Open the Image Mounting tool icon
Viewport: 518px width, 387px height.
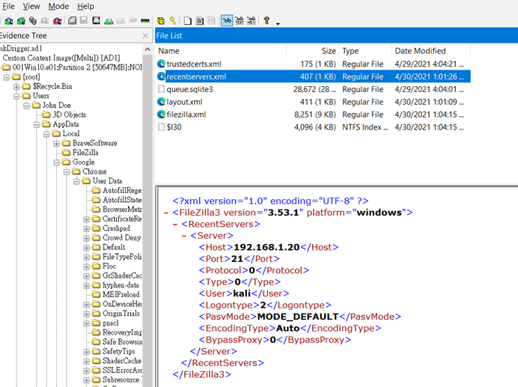pyautogui.click(x=33, y=21)
